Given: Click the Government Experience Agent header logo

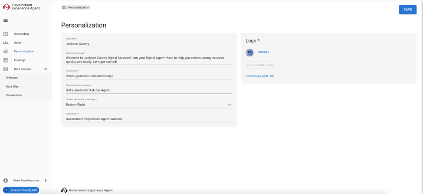Looking at the screenshot, I should [x=7, y=7].
